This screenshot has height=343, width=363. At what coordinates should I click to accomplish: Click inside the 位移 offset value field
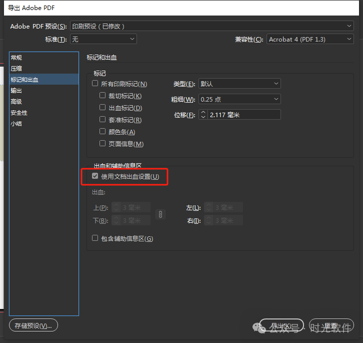[244, 115]
